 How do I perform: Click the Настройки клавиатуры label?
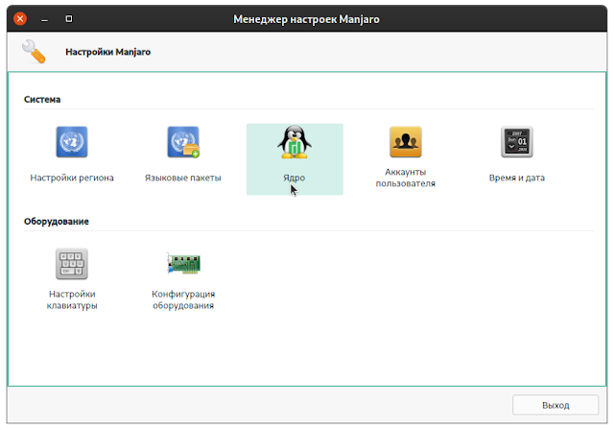tap(72, 299)
